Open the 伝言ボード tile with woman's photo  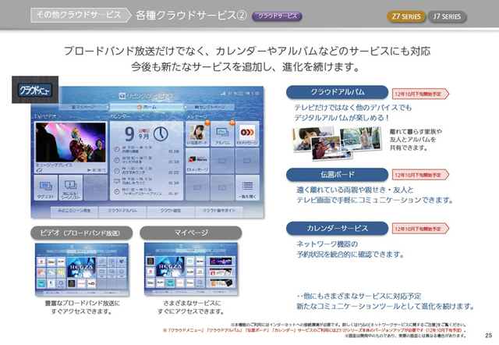click(197, 134)
